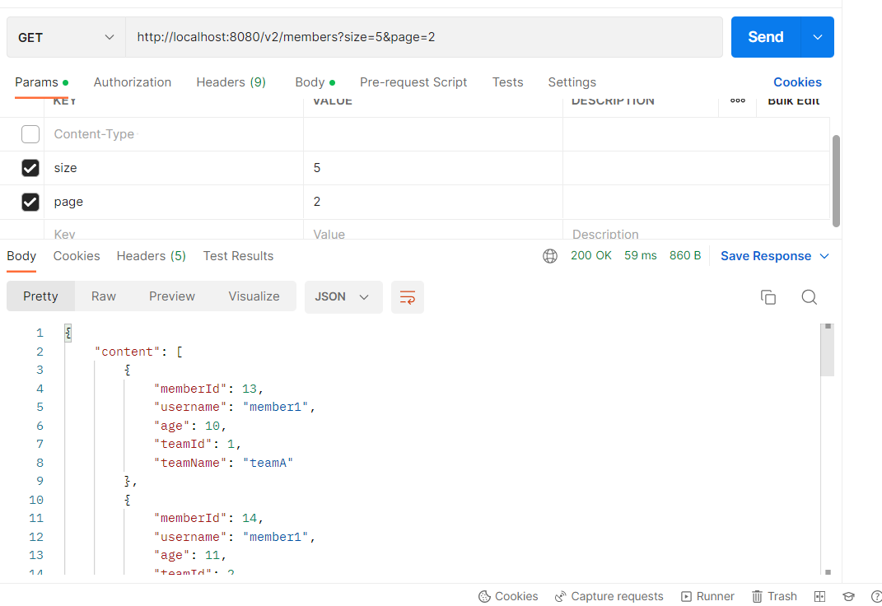Open the response Headers (5) tab
Image resolution: width=882 pixels, height=606 pixels.
tap(151, 256)
